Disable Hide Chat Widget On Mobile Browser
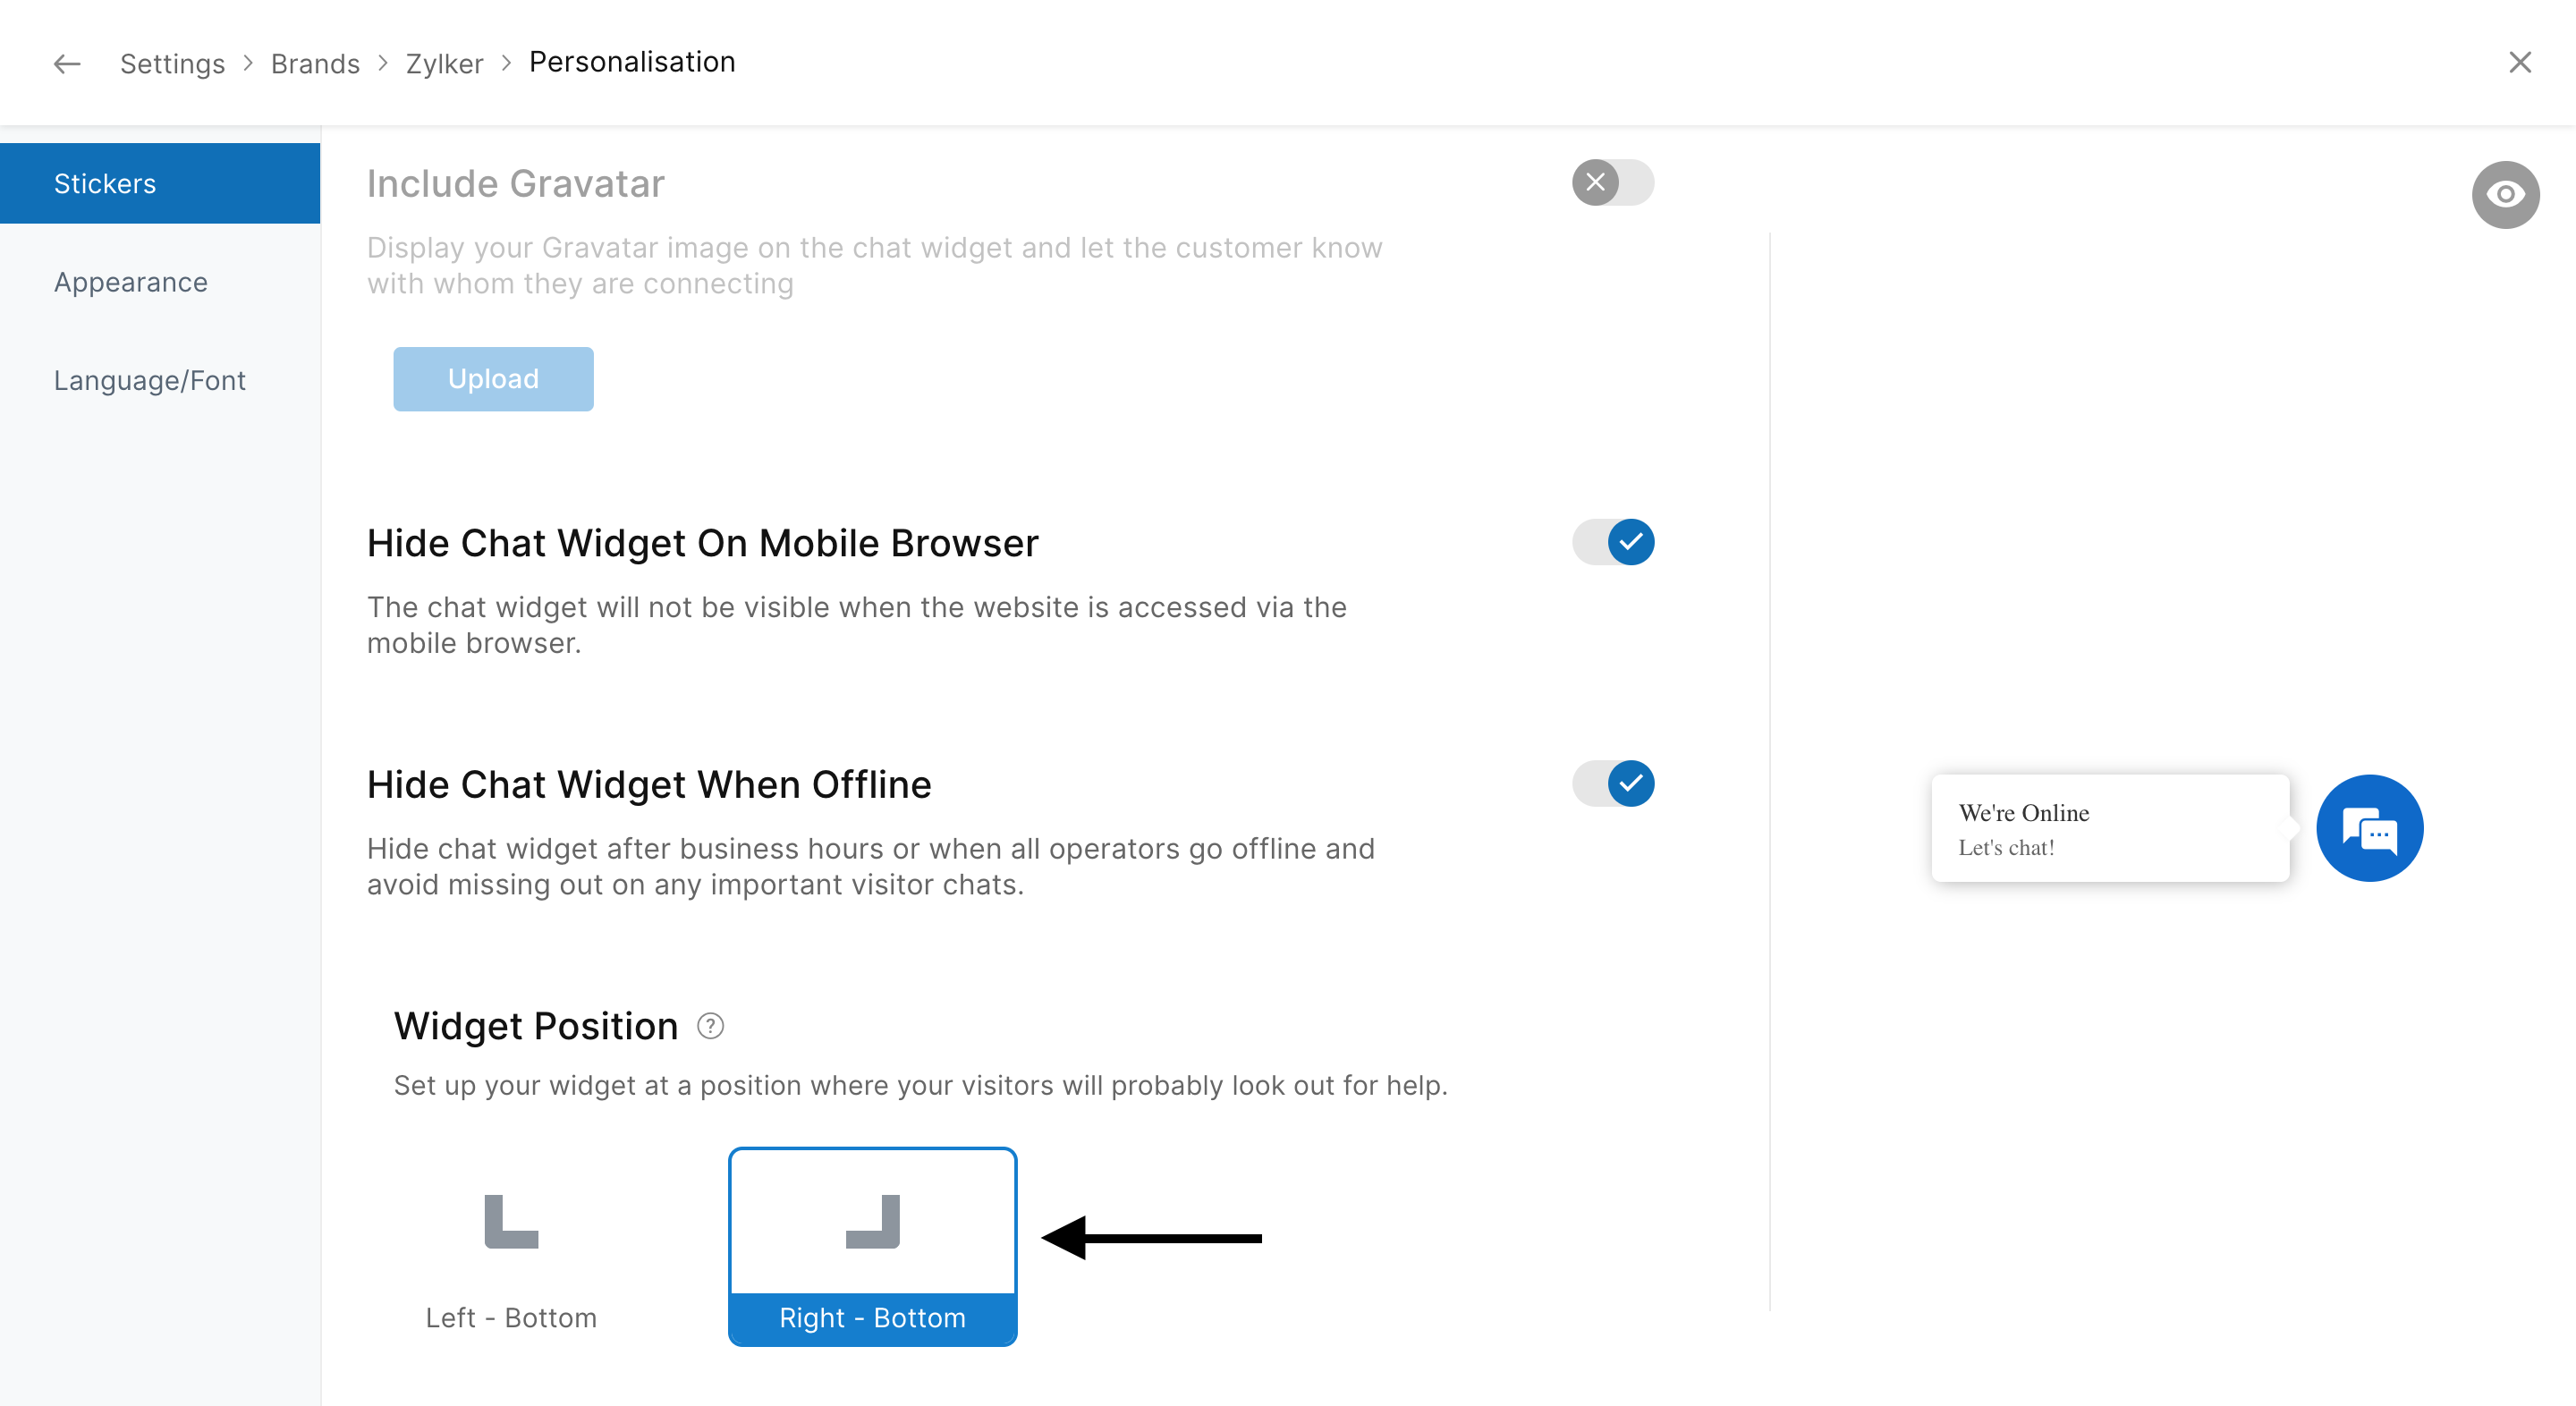Viewport: 2576px width, 1406px height. [1612, 542]
